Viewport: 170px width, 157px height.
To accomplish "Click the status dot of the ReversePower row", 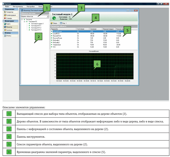I will coord(52,38).
